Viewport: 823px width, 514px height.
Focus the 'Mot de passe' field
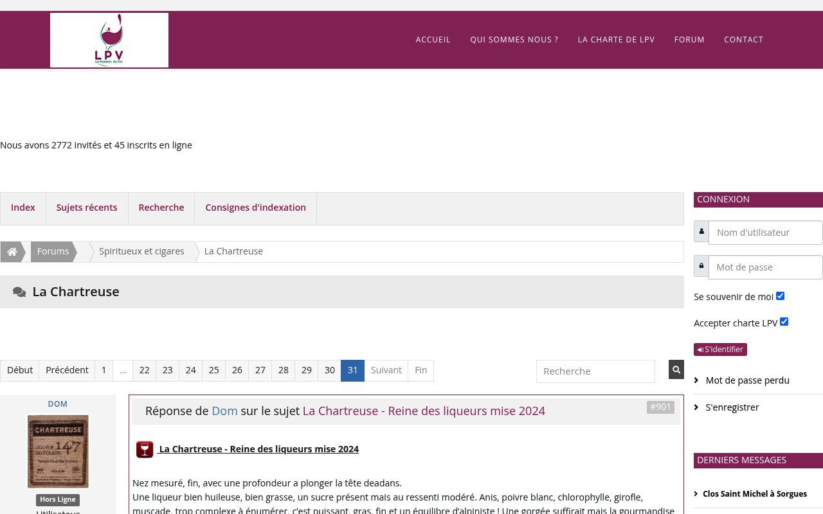[x=766, y=267]
